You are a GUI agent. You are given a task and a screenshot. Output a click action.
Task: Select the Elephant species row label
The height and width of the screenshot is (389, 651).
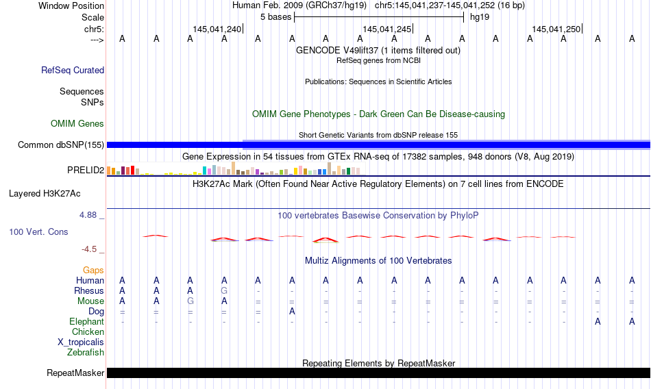[86, 322]
